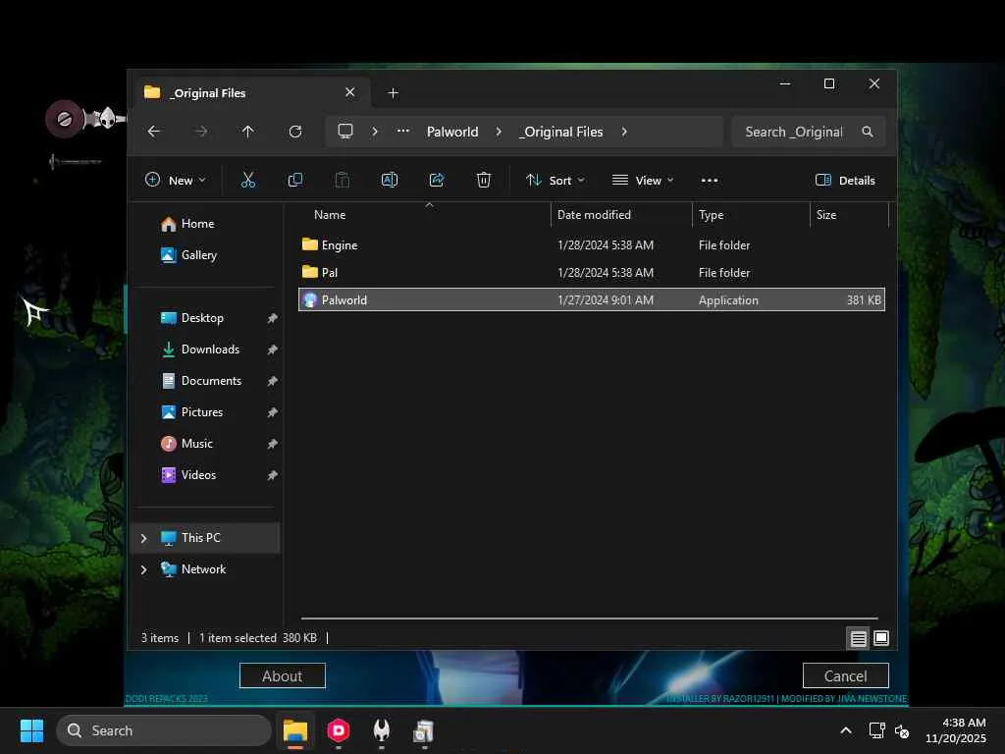Go up one folder level
This screenshot has height=754, width=1005.
[x=247, y=132]
